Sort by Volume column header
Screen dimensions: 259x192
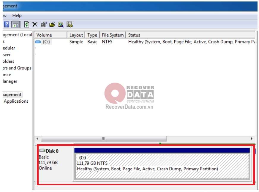(50, 35)
